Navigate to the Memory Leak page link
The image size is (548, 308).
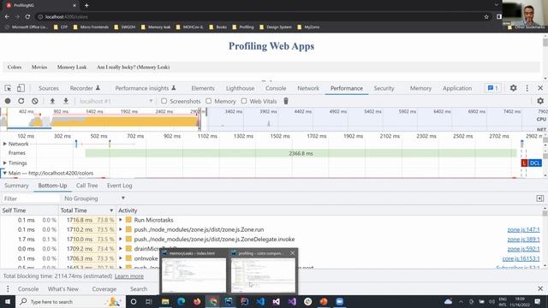point(72,67)
